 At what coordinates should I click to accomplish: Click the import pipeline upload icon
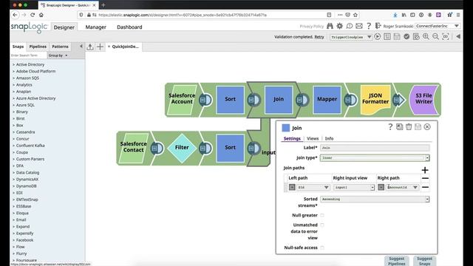90,47
